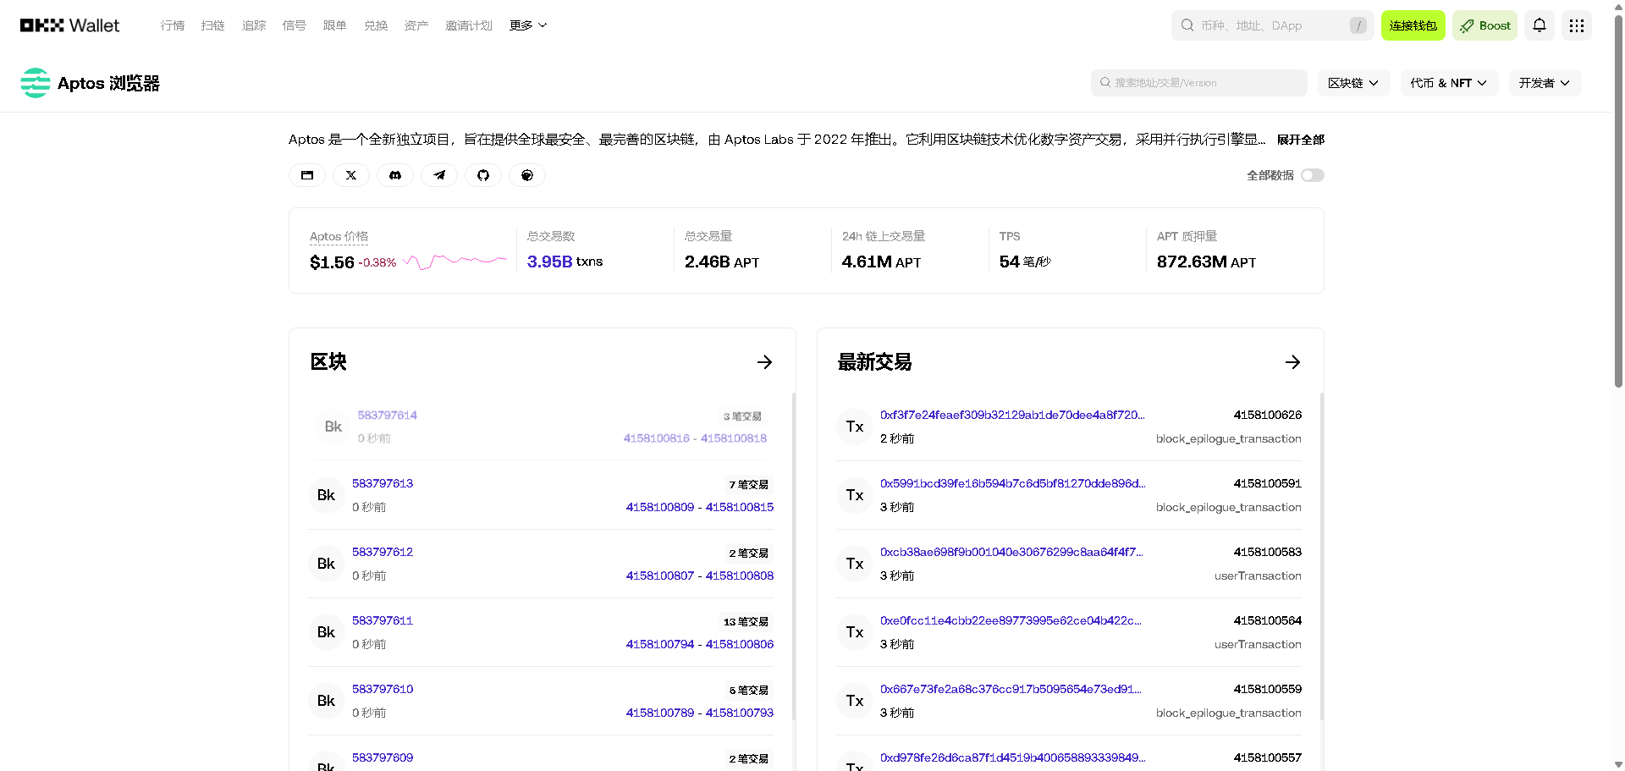Click the arrow next to 区块 heading
Screen dimensions: 1625x771
click(x=764, y=362)
